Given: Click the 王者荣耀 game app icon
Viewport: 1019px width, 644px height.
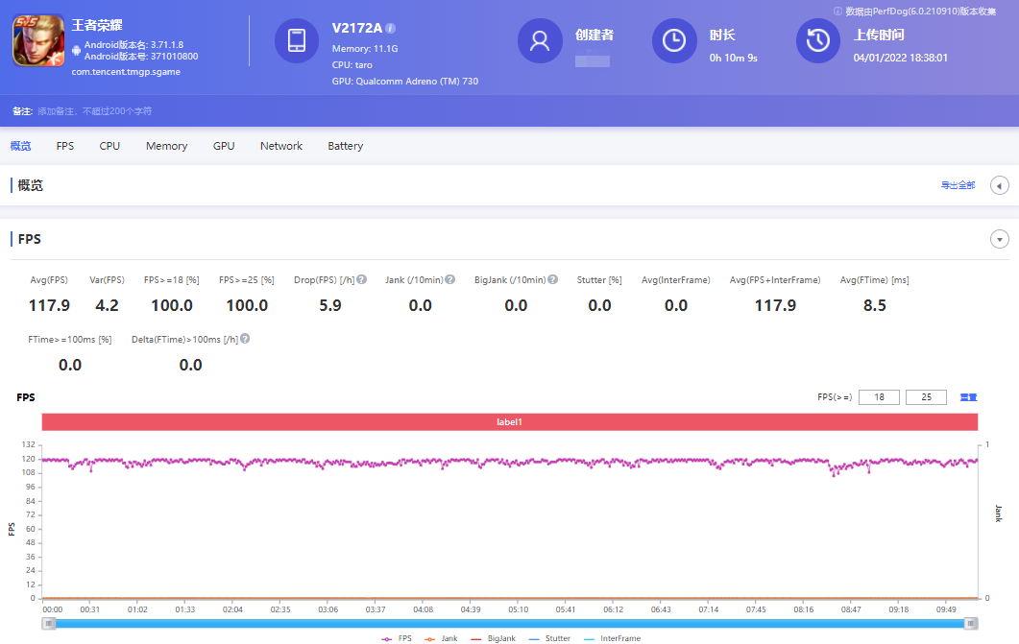Looking at the screenshot, I should click(x=38, y=41).
